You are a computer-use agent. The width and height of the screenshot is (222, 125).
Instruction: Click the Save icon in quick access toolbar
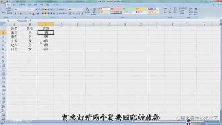(7, 1)
